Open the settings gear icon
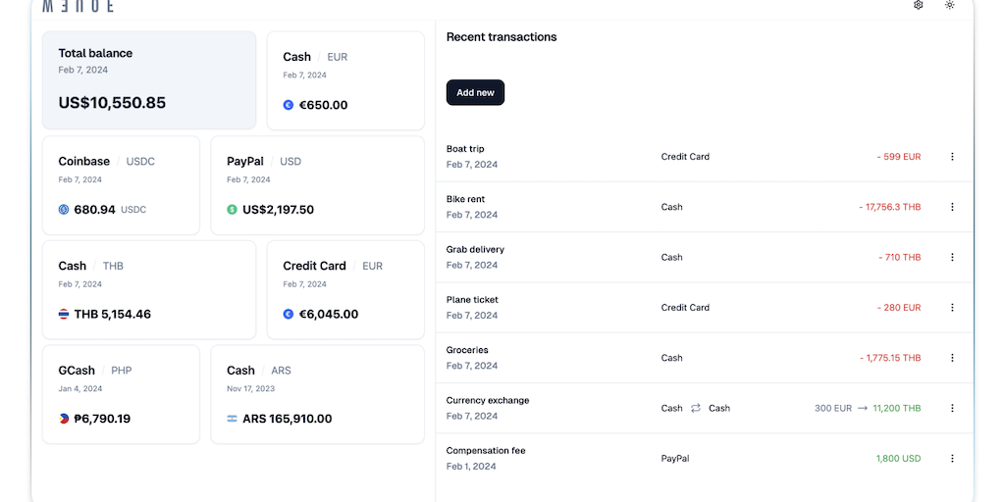Image resolution: width=1005 pixels, height=502 pixels. (x=918, y=5)
